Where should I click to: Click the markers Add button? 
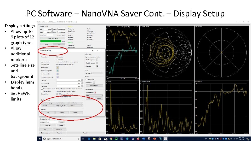(x=48, y=113)
